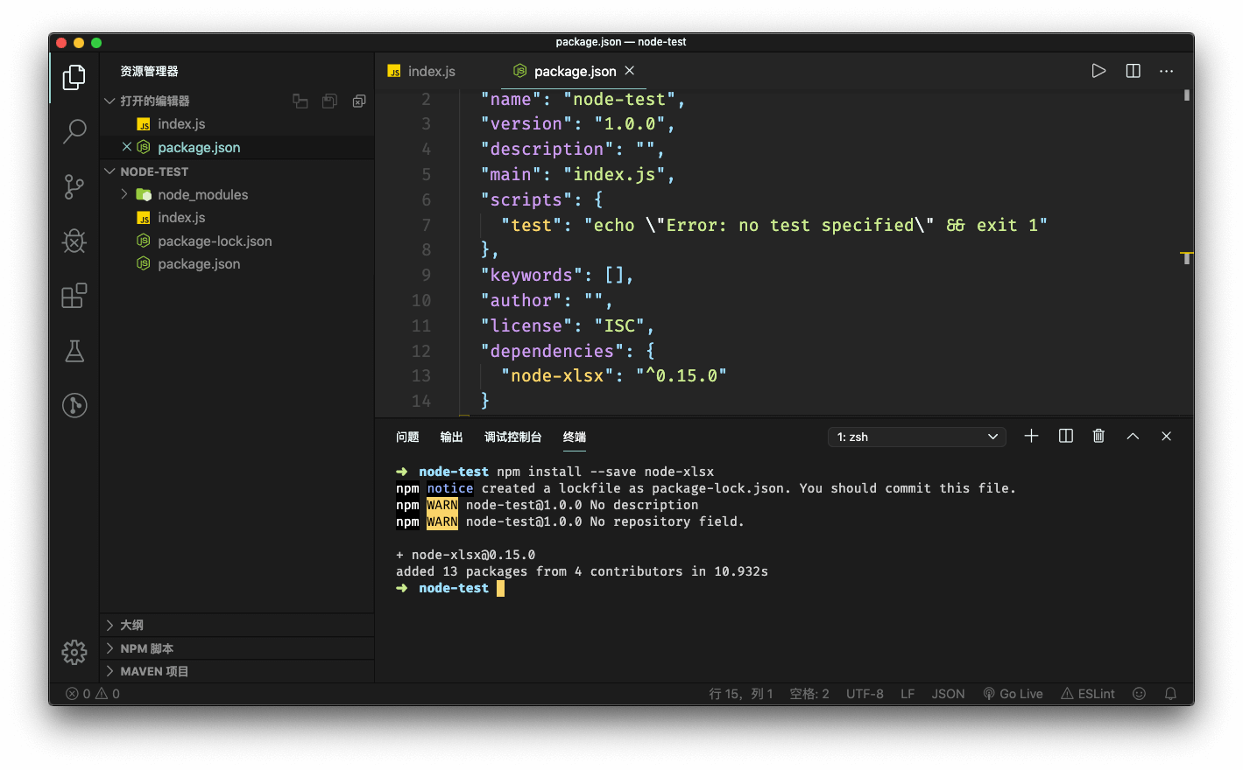Click the "node-xlsx" dependency line

[x=613, y=375]
